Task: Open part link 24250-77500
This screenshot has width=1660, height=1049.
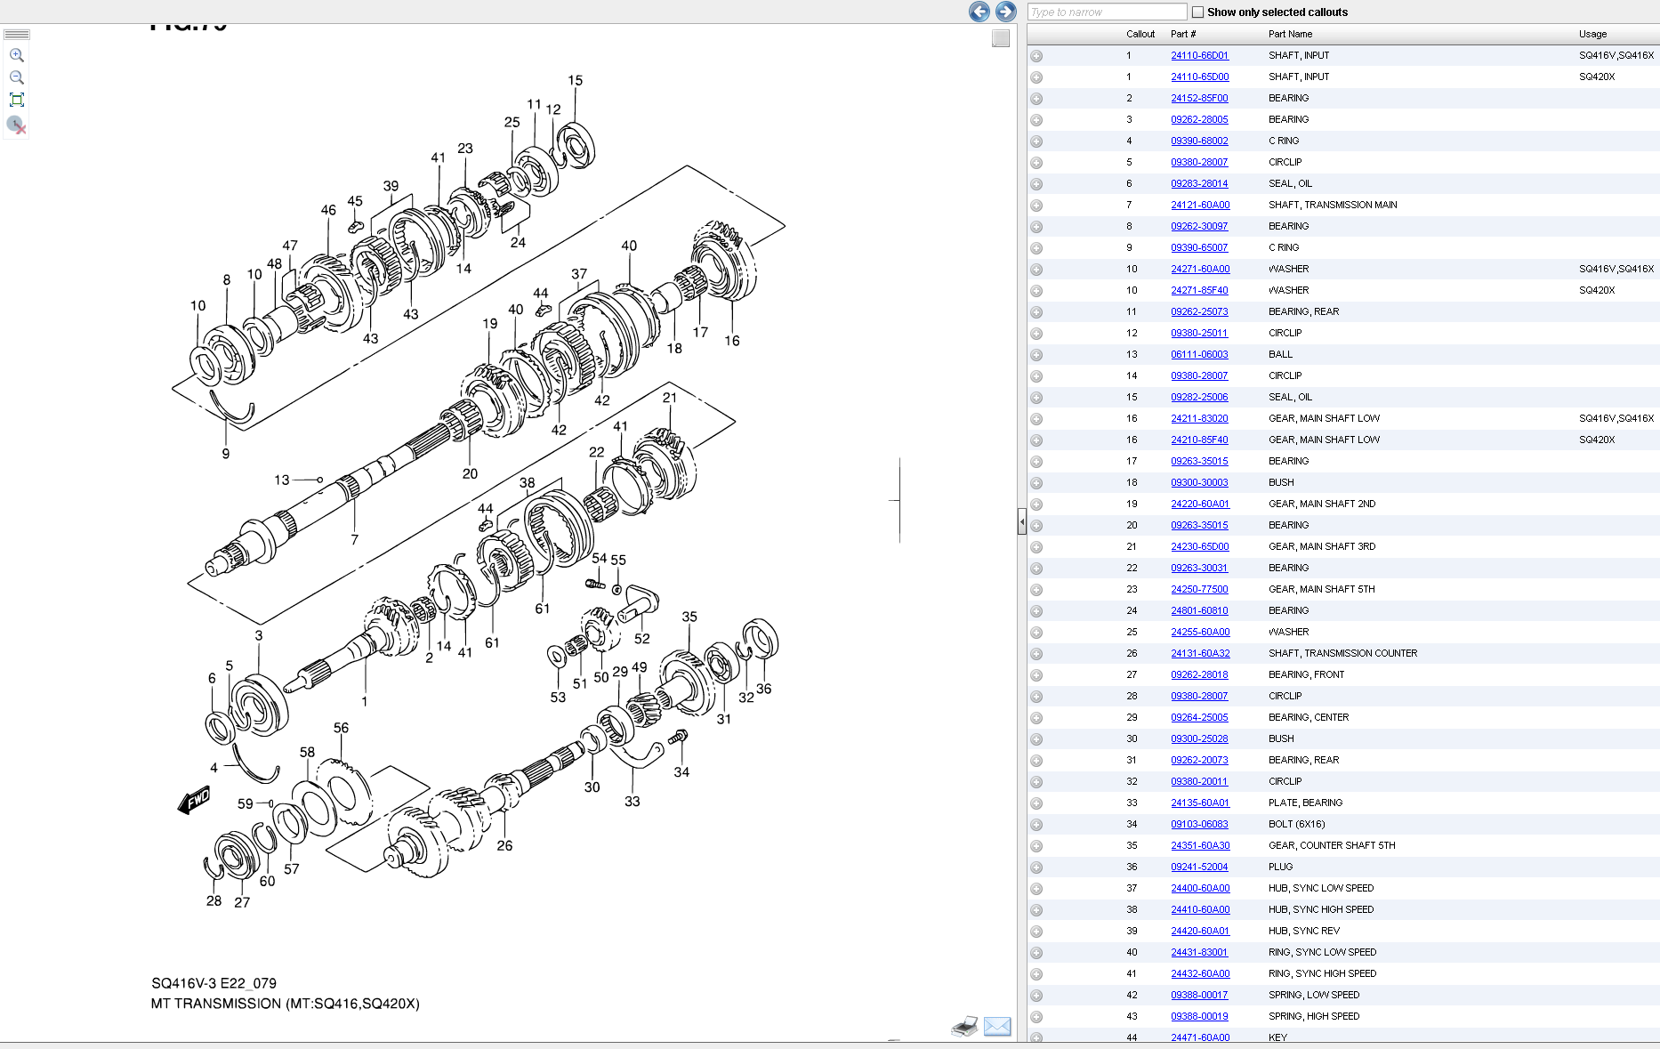Action: tap(1199, 589)
